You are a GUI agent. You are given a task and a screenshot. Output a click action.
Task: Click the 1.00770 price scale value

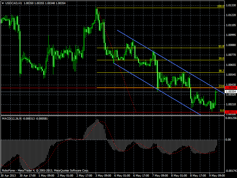coord(231,55)
